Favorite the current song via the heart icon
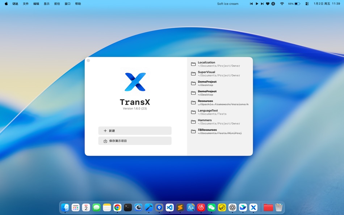 point(268,4)
